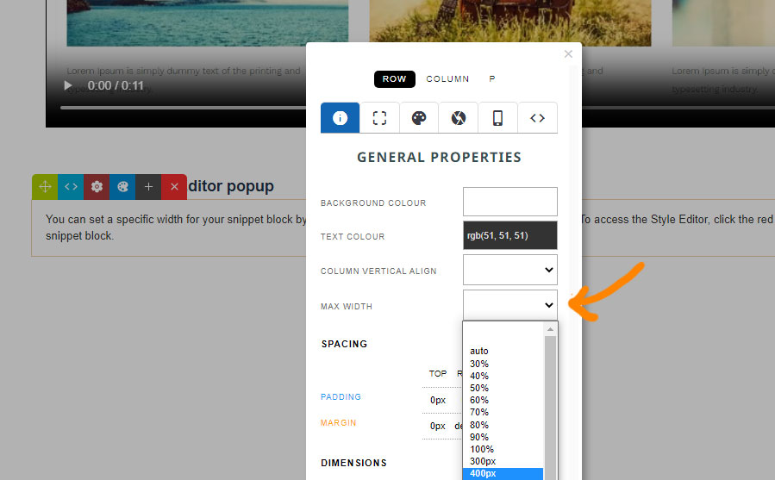Add a block with the plus icon
The width and height of the screenshot is (775, 480).
pos(148,187)
